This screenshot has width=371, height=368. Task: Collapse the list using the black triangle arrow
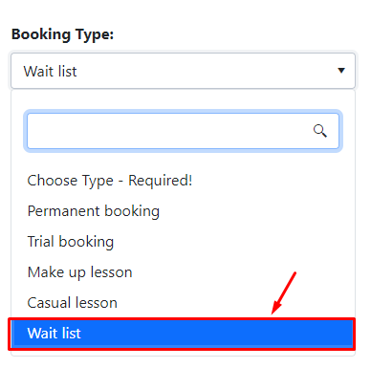pyautogui.click(x=341, y=71)
